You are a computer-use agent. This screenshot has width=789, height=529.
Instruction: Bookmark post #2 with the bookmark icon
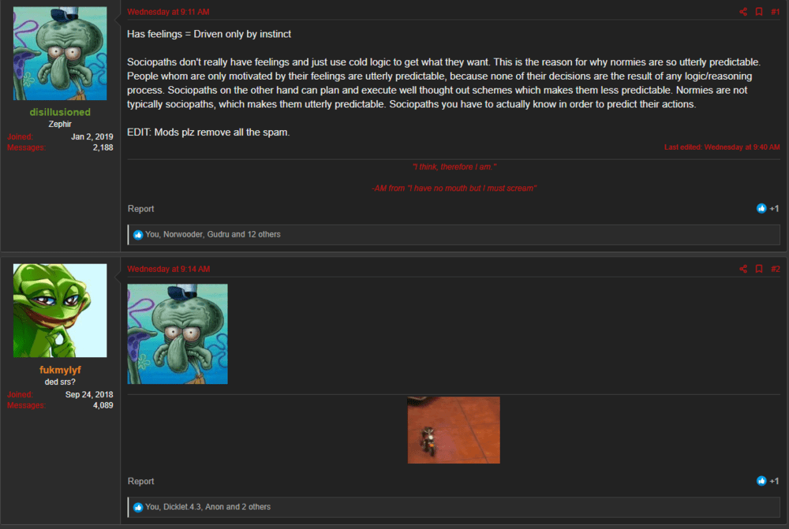coord(759,269)
